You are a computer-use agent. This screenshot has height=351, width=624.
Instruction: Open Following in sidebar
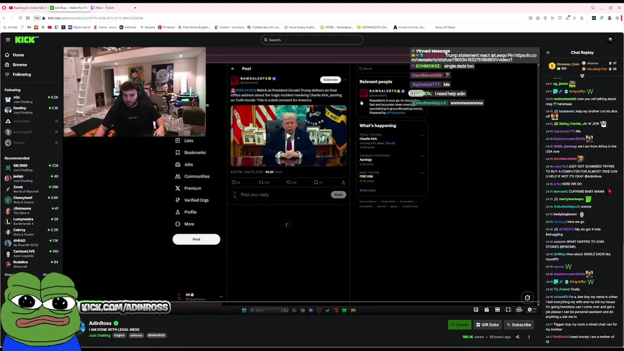point(21,74)
